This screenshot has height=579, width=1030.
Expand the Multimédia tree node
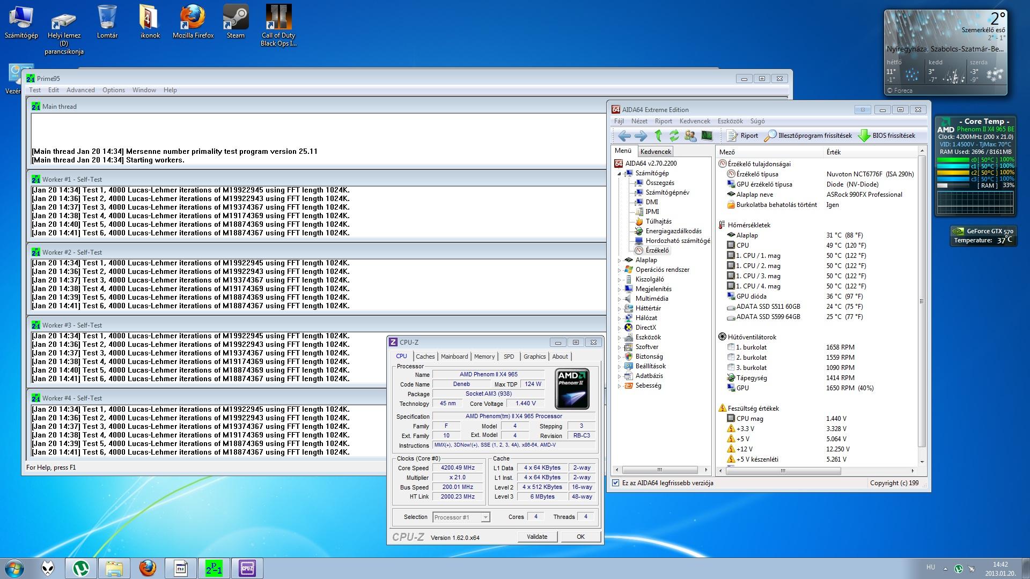point(619,299)
